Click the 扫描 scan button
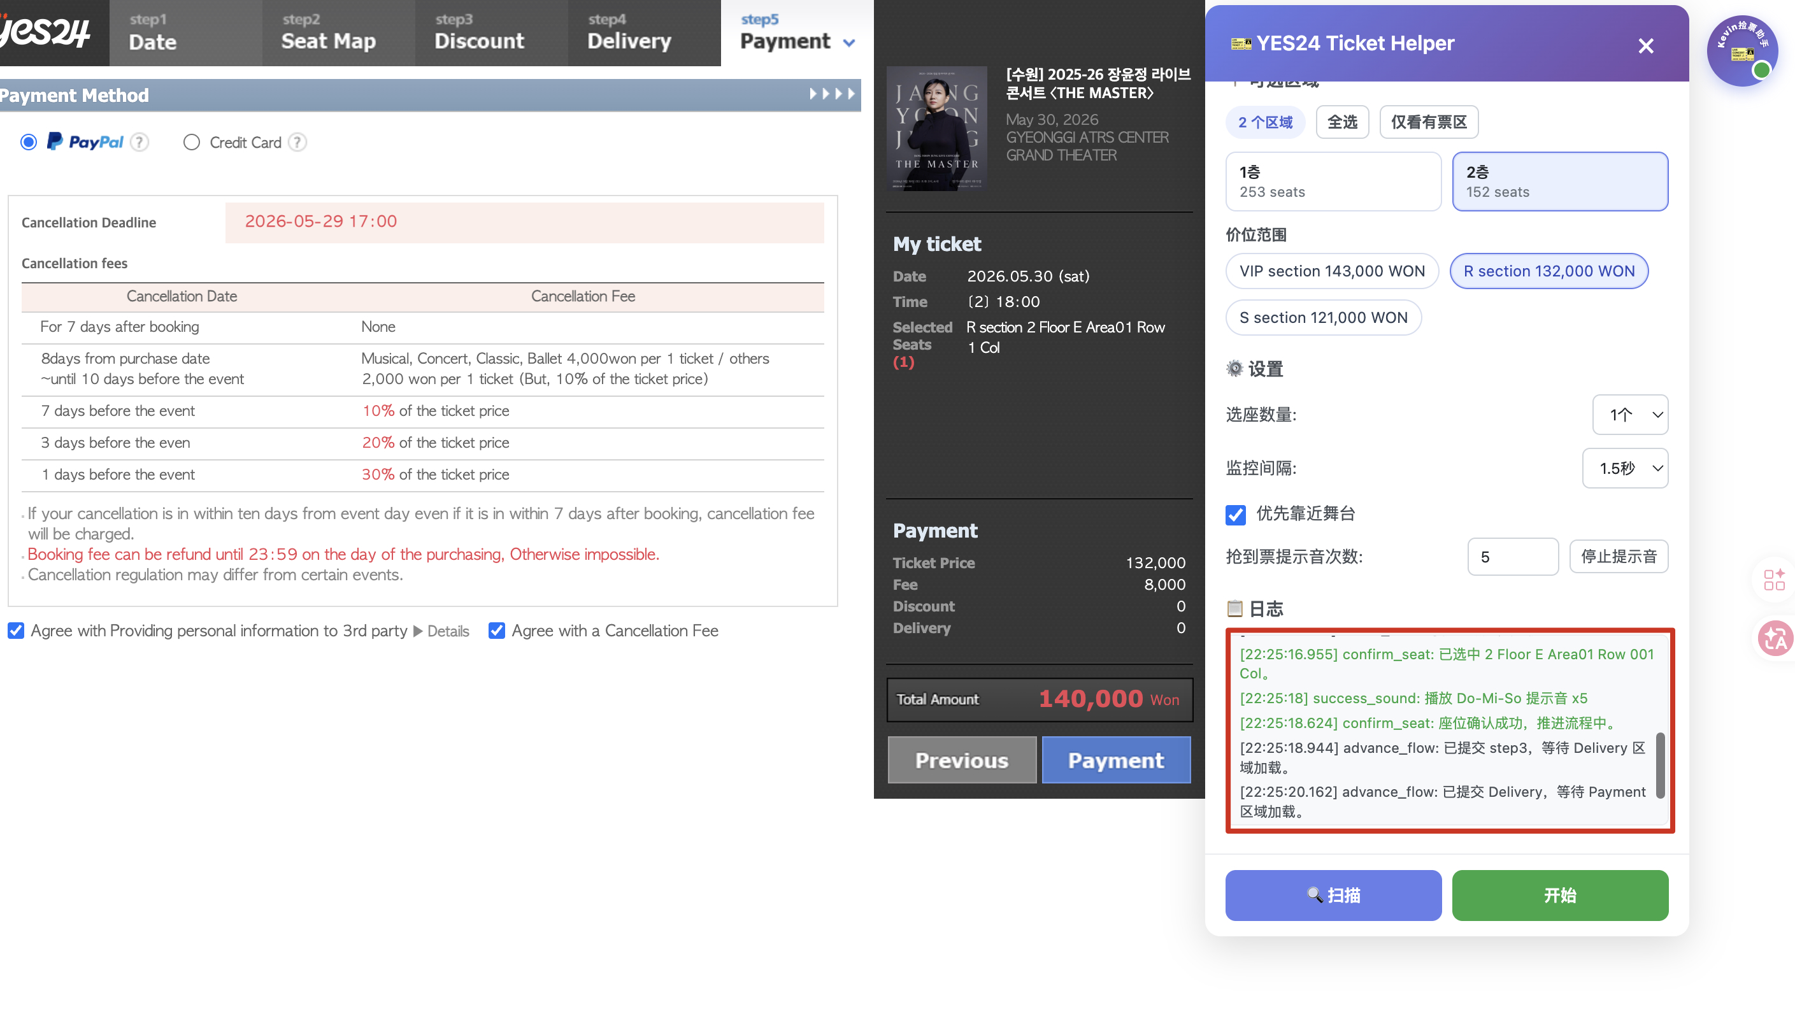 pyautogui.click(x=1333, y=895)
